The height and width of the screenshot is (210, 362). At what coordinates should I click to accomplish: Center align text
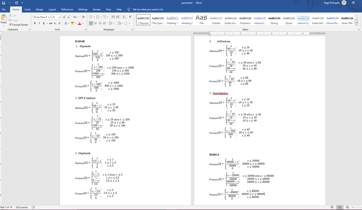coord(95,23)
